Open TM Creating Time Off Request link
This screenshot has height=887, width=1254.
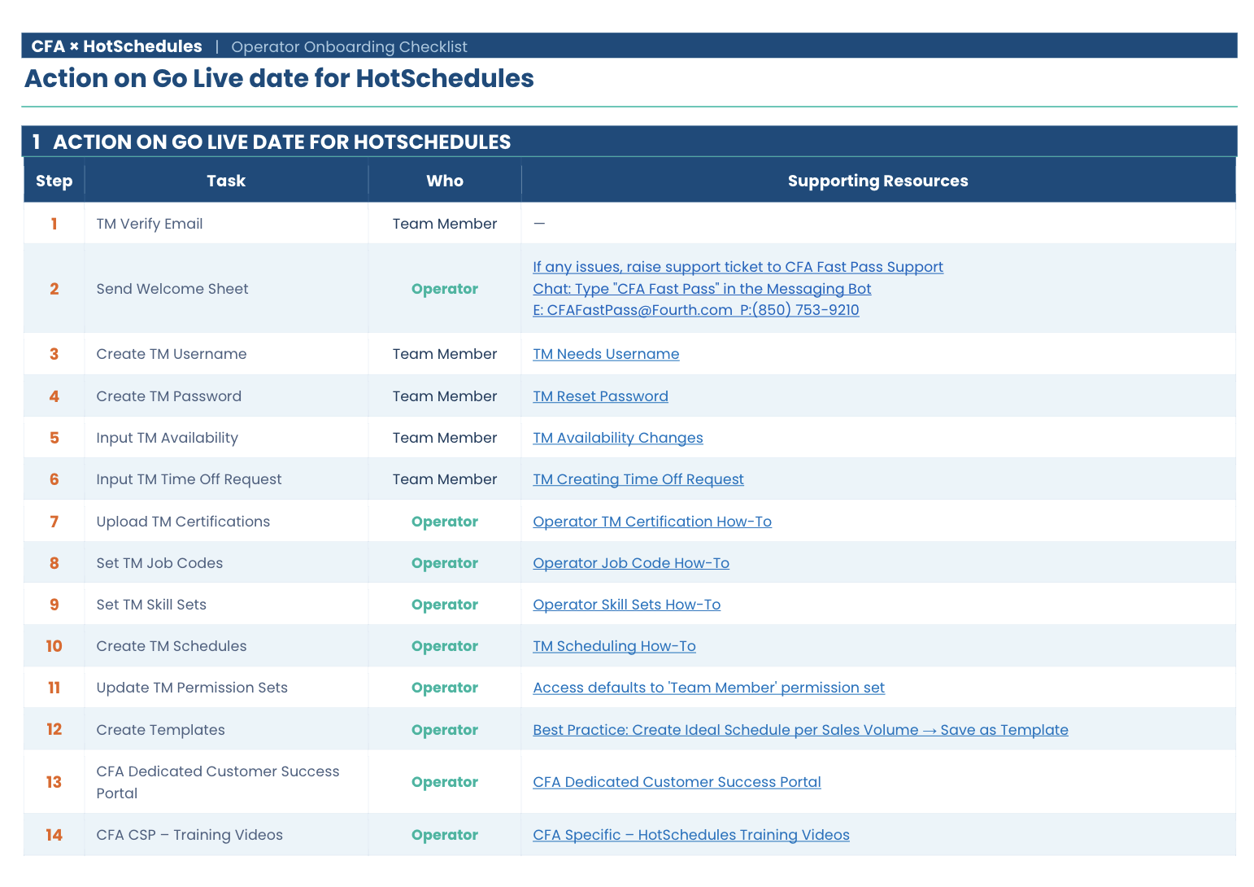(x=638, y=479)
